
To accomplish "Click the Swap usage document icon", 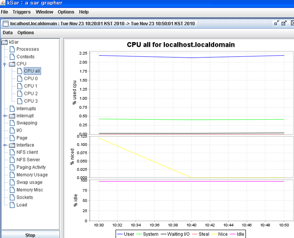I will coord(12,182).
